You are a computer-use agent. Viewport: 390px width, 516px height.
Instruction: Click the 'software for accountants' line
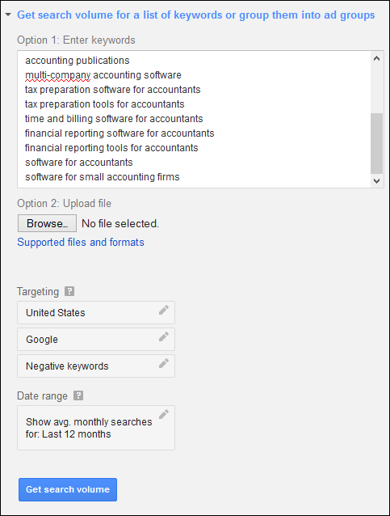point(79,163)
